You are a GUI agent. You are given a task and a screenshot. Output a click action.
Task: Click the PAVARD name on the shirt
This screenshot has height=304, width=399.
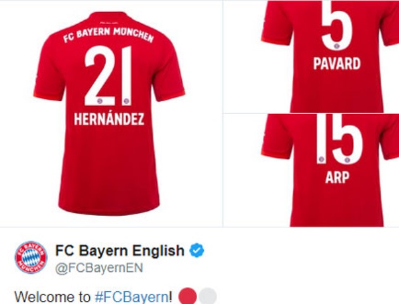coord(337,63)
